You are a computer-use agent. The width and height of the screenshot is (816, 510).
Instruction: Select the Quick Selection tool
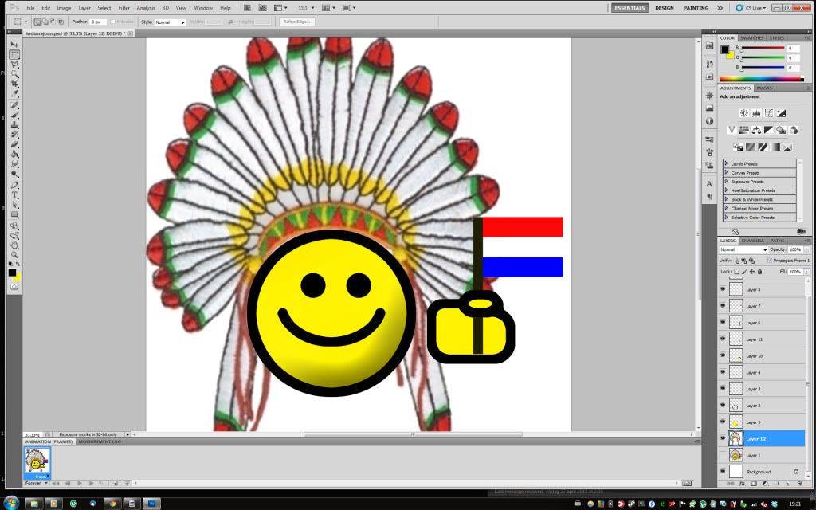click(x=14, y=74)
